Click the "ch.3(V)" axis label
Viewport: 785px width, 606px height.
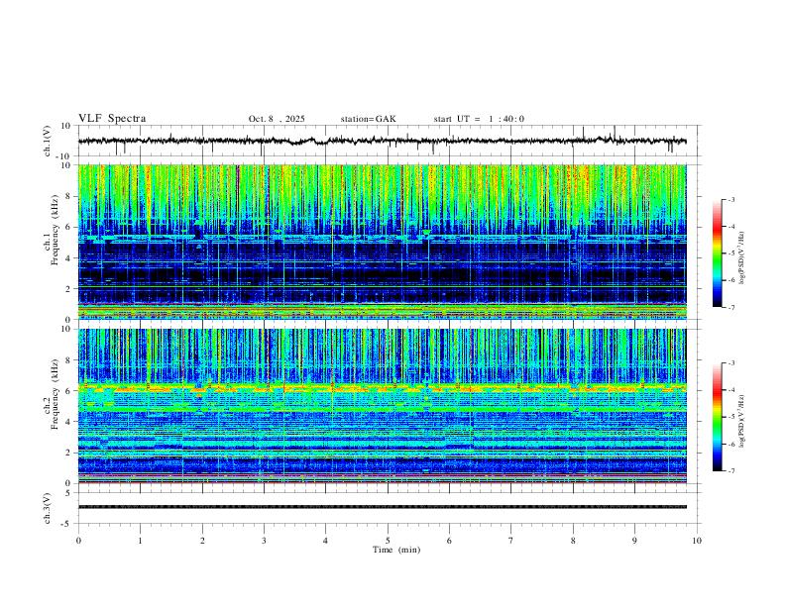click(x=48, y=509)
